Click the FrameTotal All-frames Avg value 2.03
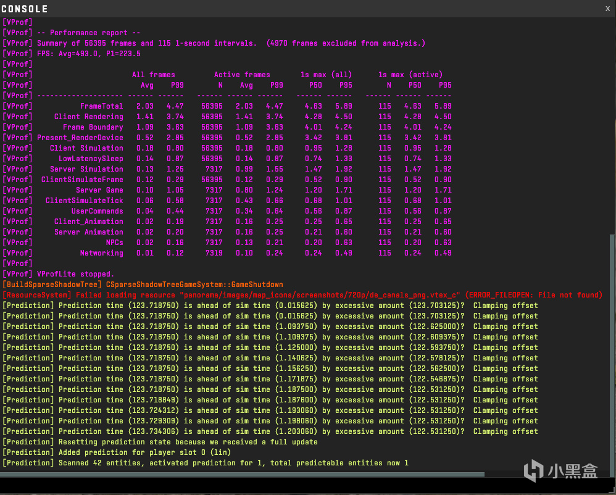Screen dimensions: 616x495 click(x=145, y=106)
